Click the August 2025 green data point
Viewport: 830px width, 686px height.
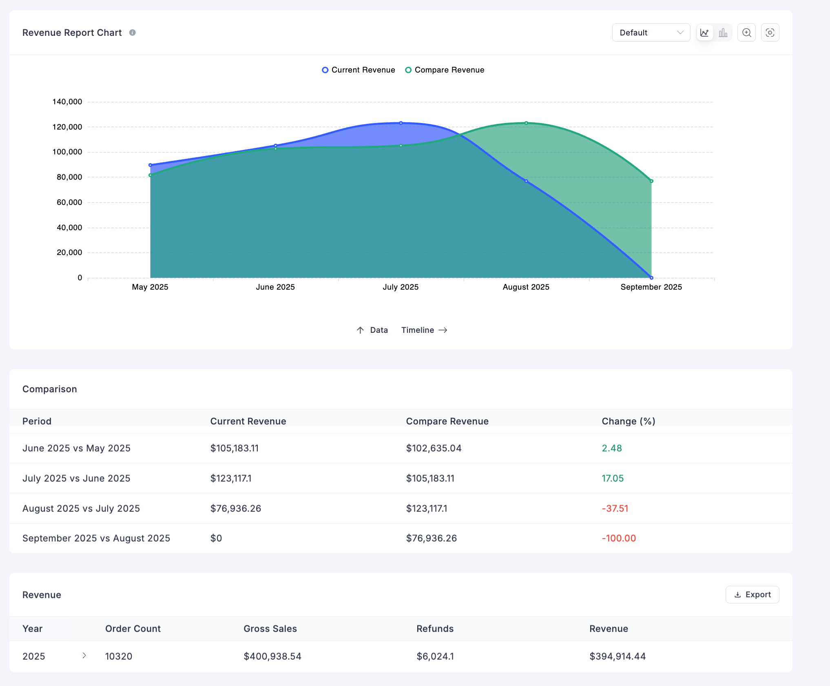point(526,123)
